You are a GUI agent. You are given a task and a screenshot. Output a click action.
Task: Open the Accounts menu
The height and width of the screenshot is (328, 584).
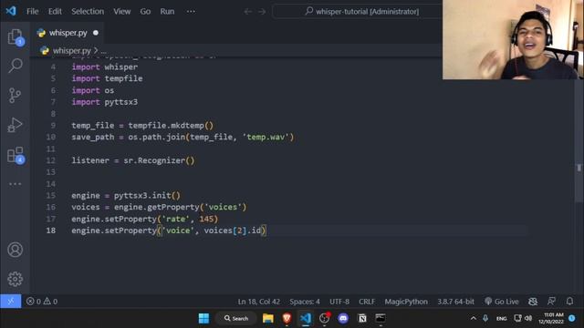point(16,250)
